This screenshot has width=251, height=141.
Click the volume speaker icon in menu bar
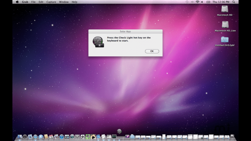[202, 2]
